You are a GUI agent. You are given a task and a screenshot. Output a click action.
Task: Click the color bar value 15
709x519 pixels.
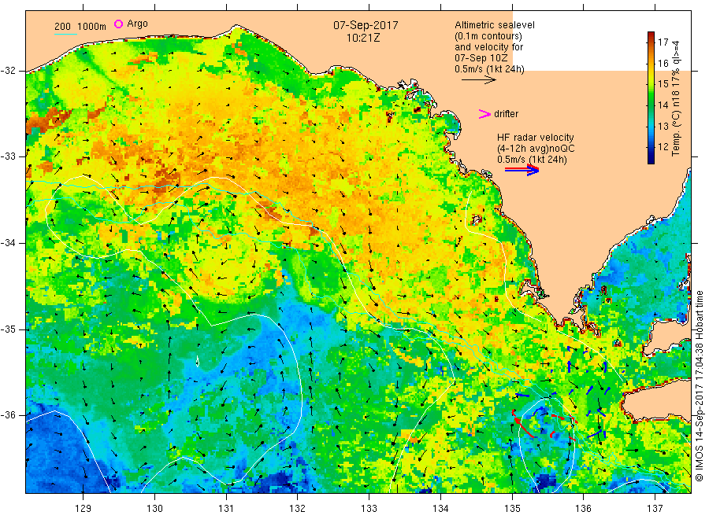coord(663,84)
